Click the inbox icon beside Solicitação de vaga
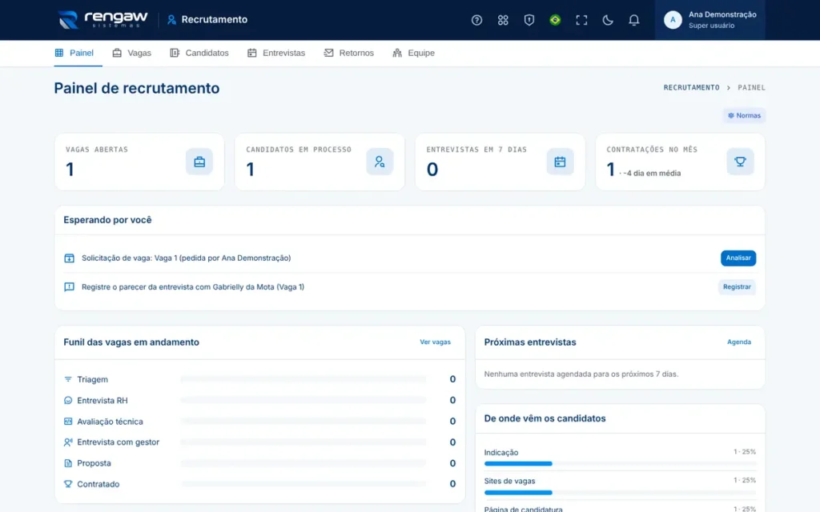This screenshot has height=512, width=820. 69,258
